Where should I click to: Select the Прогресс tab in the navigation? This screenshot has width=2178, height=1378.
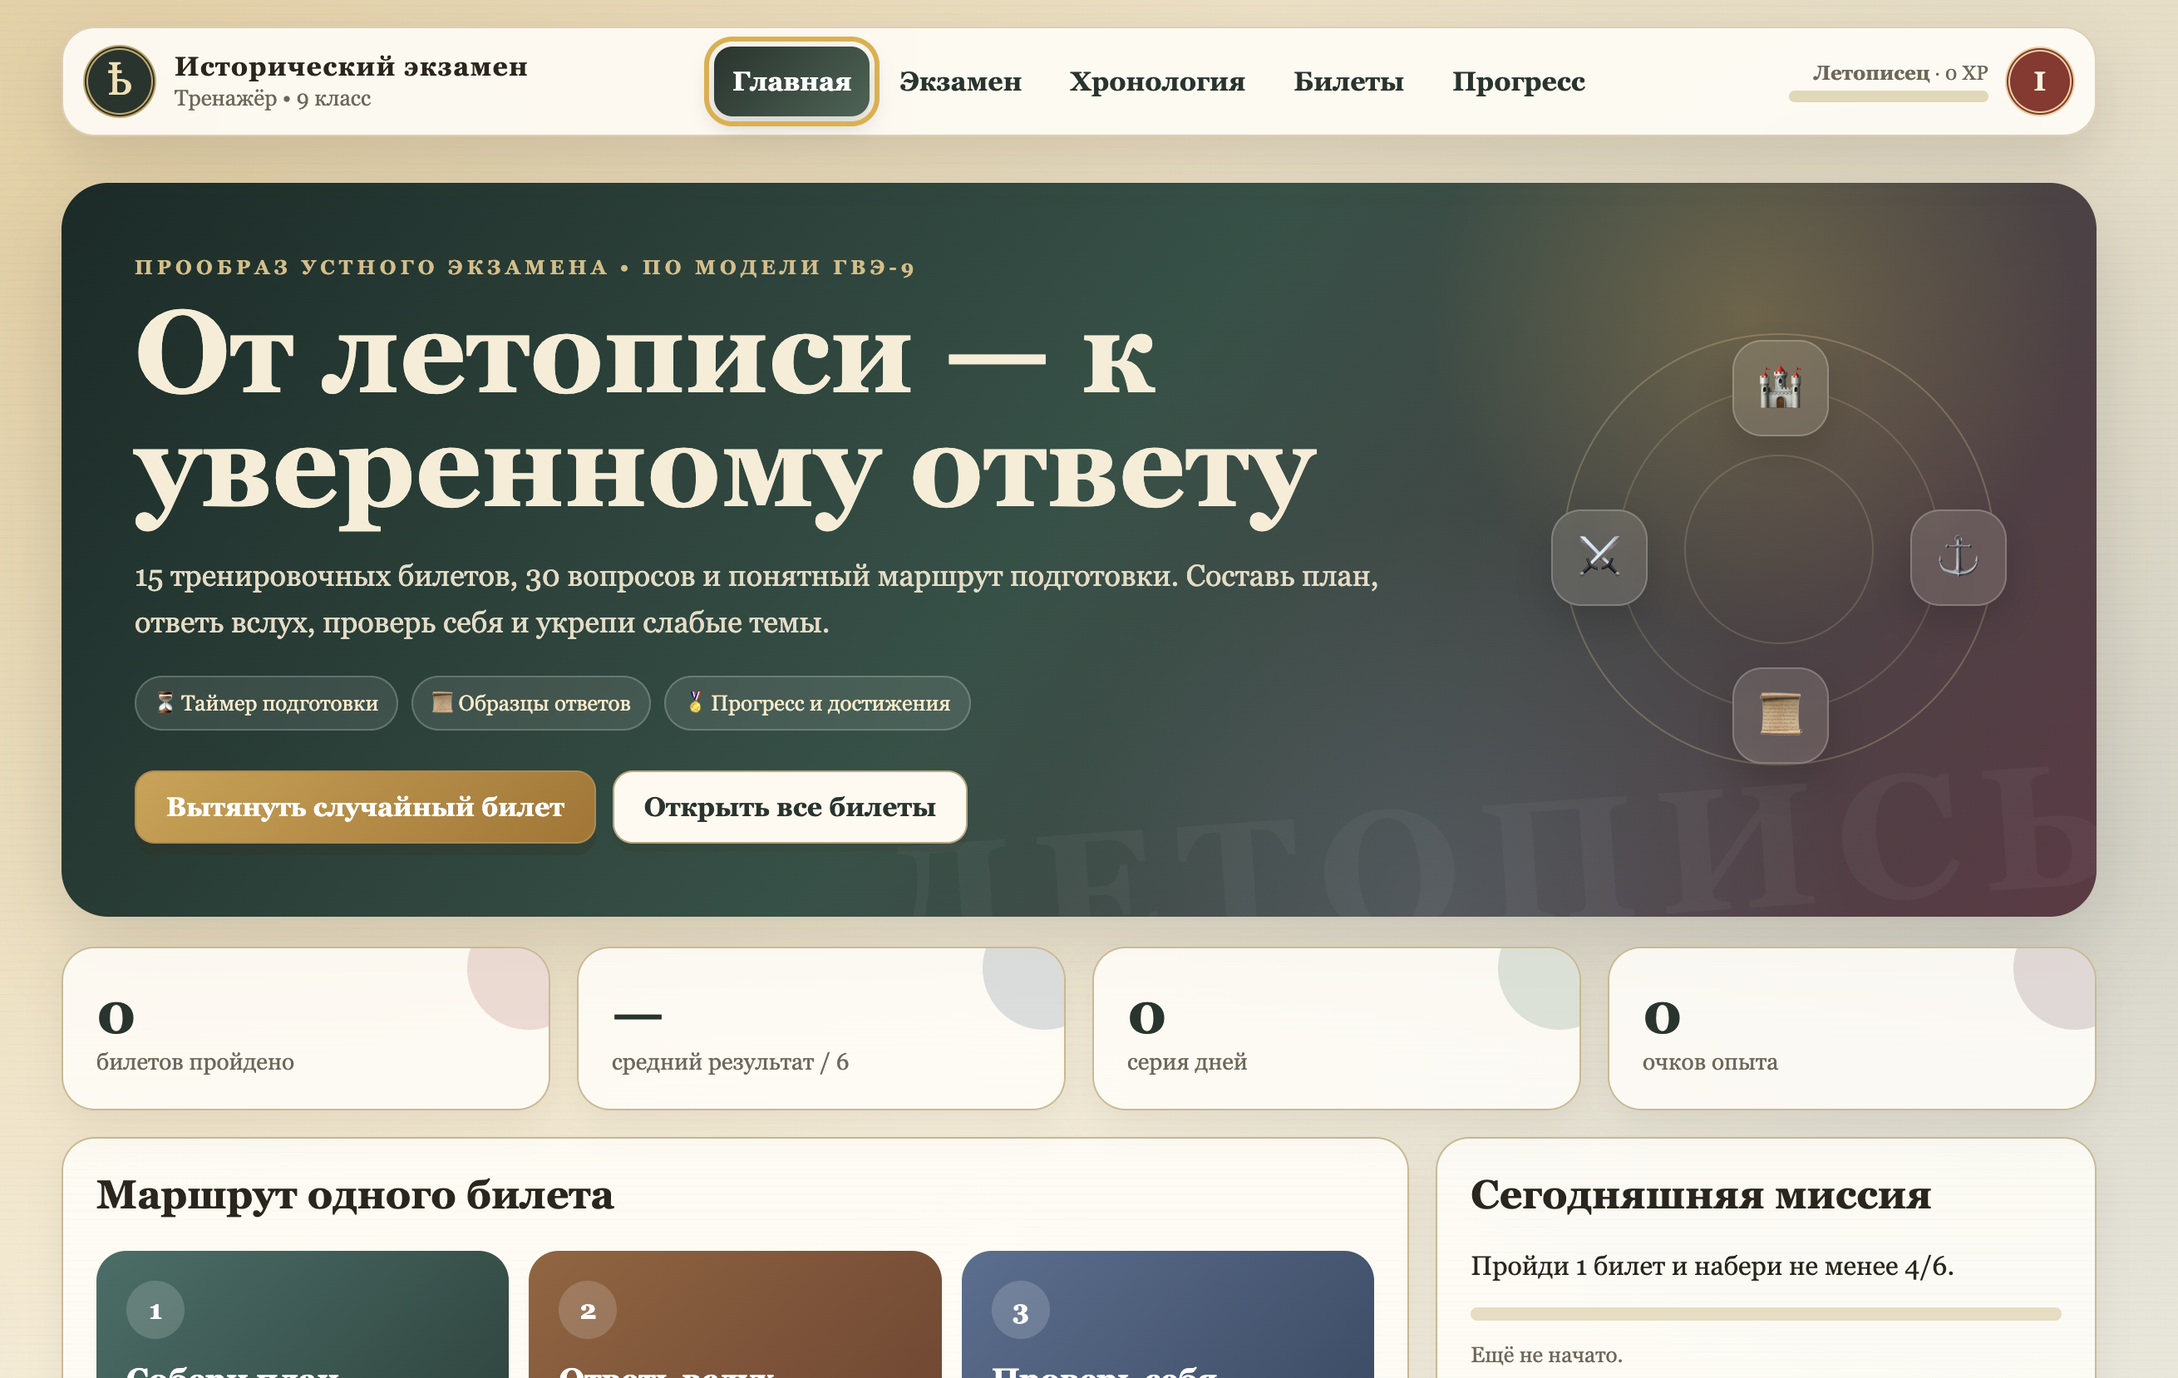click(x=1518, y=81)
